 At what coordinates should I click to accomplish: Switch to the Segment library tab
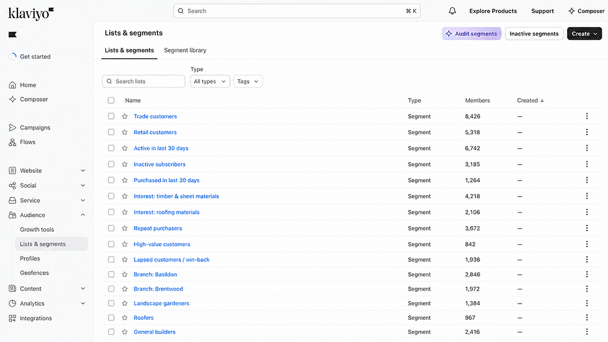pos(185,50)
